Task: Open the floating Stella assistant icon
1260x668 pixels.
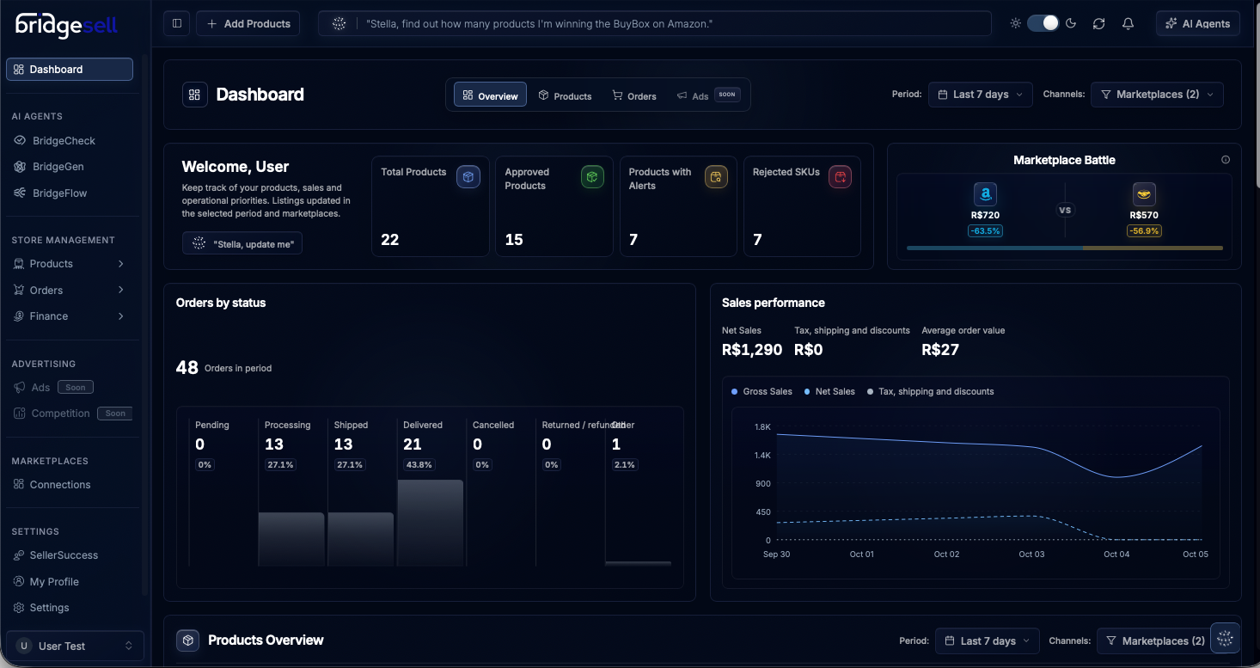Action: click(x=1226, y=638)
